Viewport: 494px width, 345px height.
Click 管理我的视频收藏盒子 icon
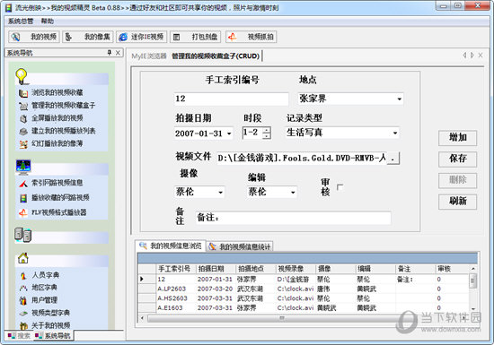[x=23, y=106]
